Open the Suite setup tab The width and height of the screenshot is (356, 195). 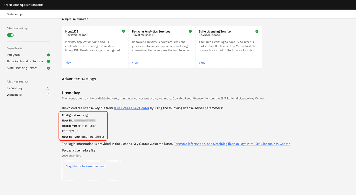pyautogui.click(x=15, y=14)
